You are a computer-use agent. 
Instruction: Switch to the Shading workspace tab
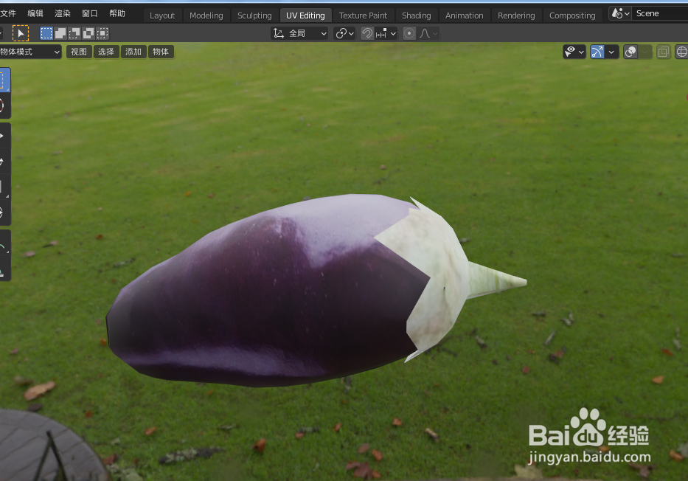pyautogui.click(x=416, y=15)
